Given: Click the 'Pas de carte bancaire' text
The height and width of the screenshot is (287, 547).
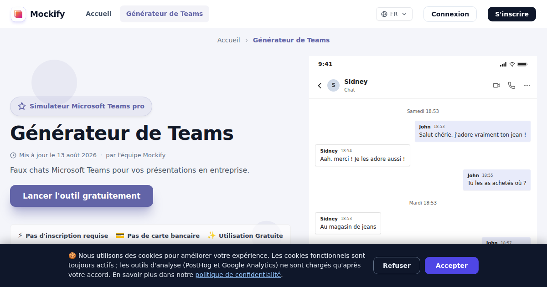Looking at the screenshot, I should click(163, 236).
